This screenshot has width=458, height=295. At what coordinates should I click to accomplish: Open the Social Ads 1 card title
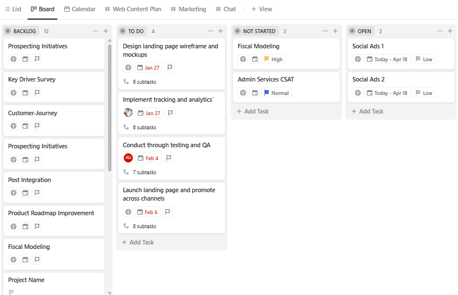click(x=368, y=46)
